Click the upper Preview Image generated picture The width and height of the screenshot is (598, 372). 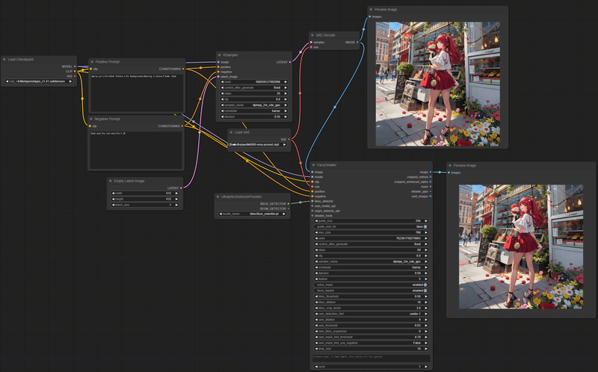[437, 84]
